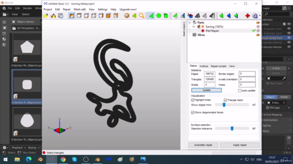293x164 pixels.
Task: Click the Apply repair button
Action: [x=240, y=145]
